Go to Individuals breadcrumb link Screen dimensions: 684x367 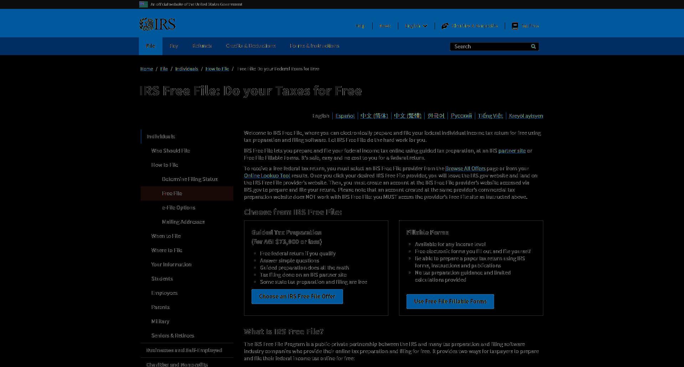(x=187, y=69)
